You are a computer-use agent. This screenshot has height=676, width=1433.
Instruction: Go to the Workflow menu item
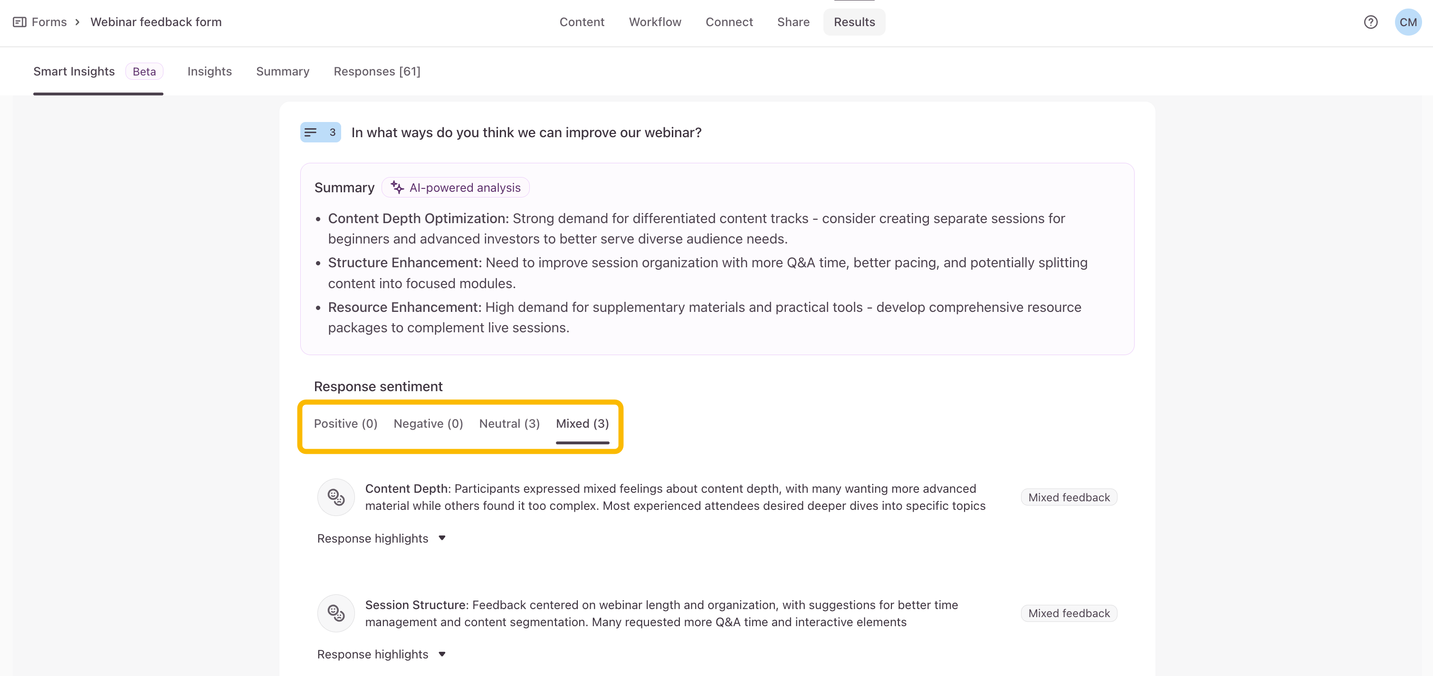tap(655, 22)
